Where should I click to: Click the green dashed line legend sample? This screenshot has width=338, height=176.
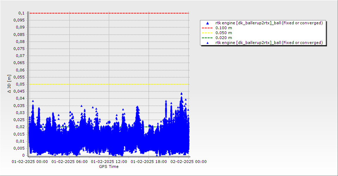207,38
